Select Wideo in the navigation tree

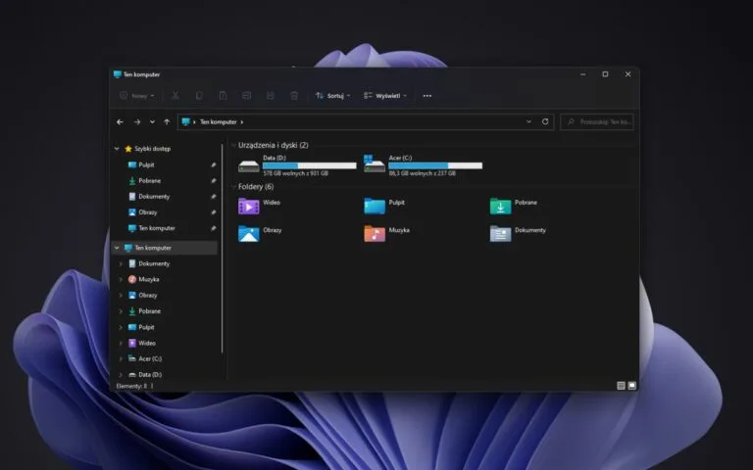point(146,344)
